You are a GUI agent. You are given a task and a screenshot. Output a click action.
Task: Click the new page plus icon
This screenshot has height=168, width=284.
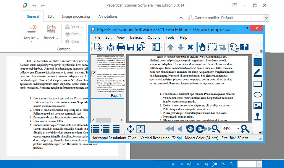coord(98,47)
